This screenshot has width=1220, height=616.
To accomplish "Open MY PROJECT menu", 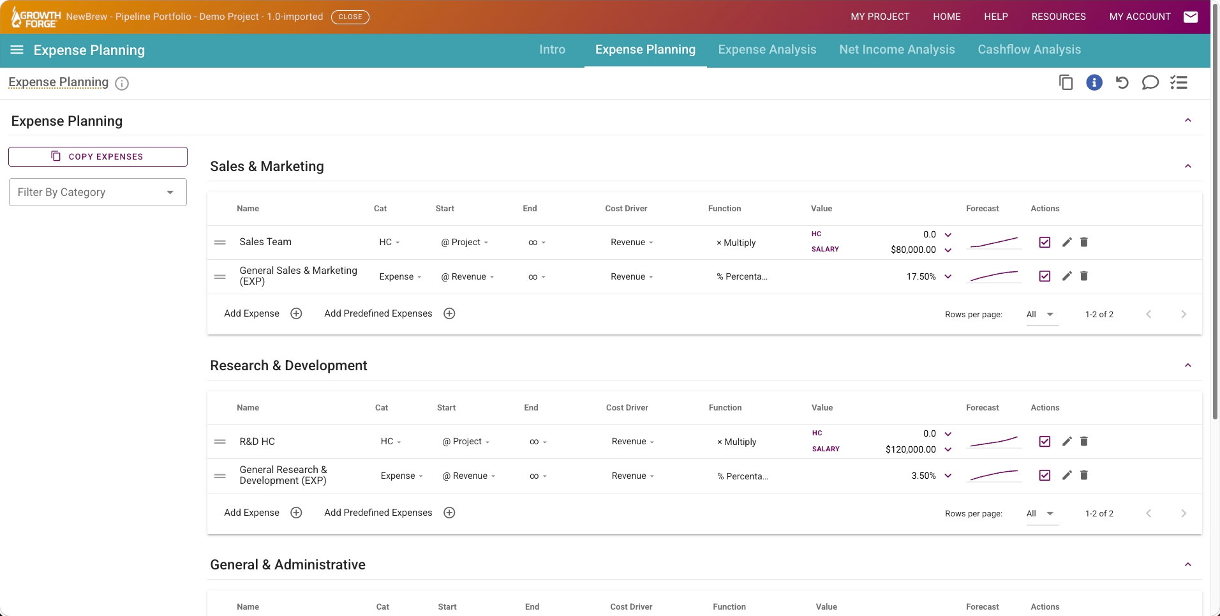I will pyautogui.click(x=880, y=17).
